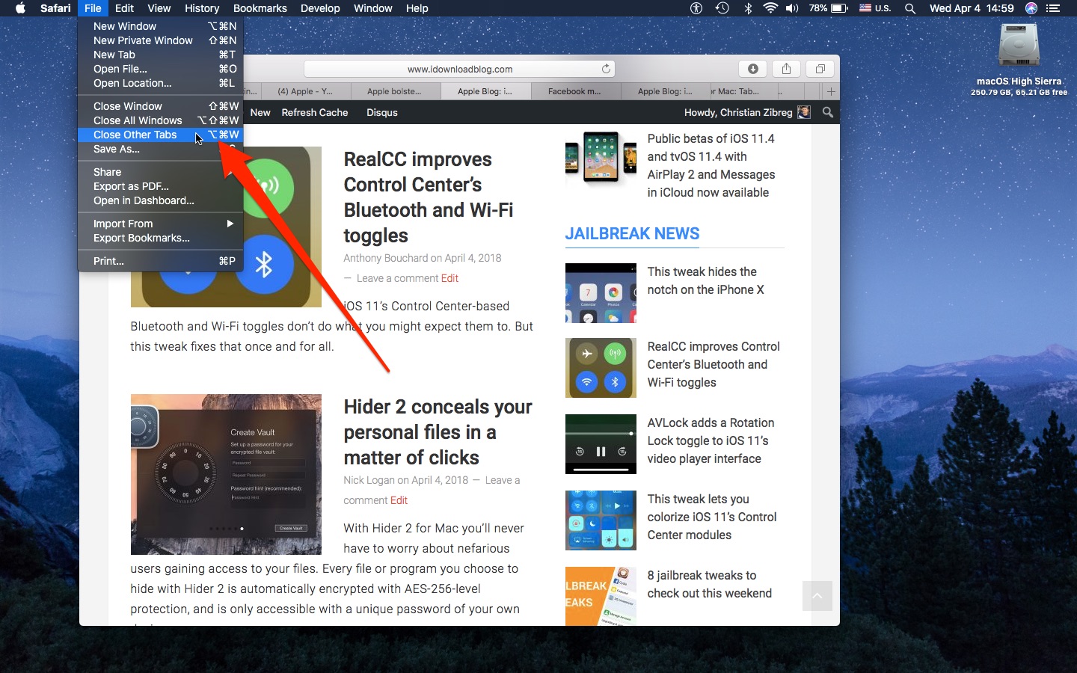
Task: Select Close Other Tabs menu item
Action: 160,135
